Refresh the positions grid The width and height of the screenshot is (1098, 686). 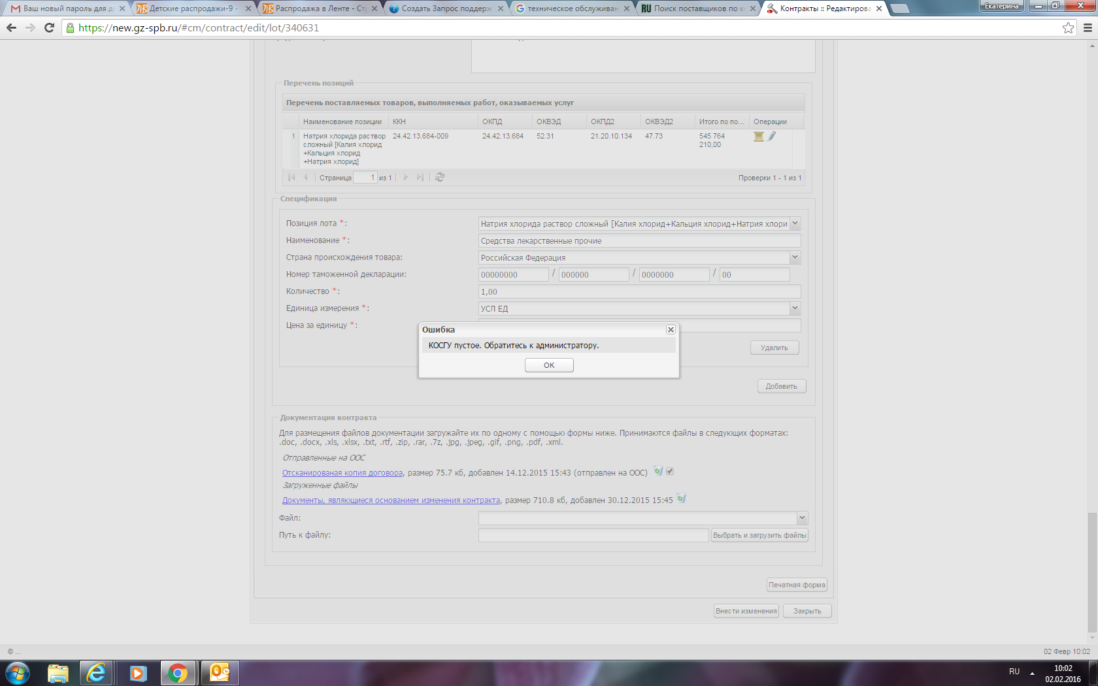pos(440,177)
